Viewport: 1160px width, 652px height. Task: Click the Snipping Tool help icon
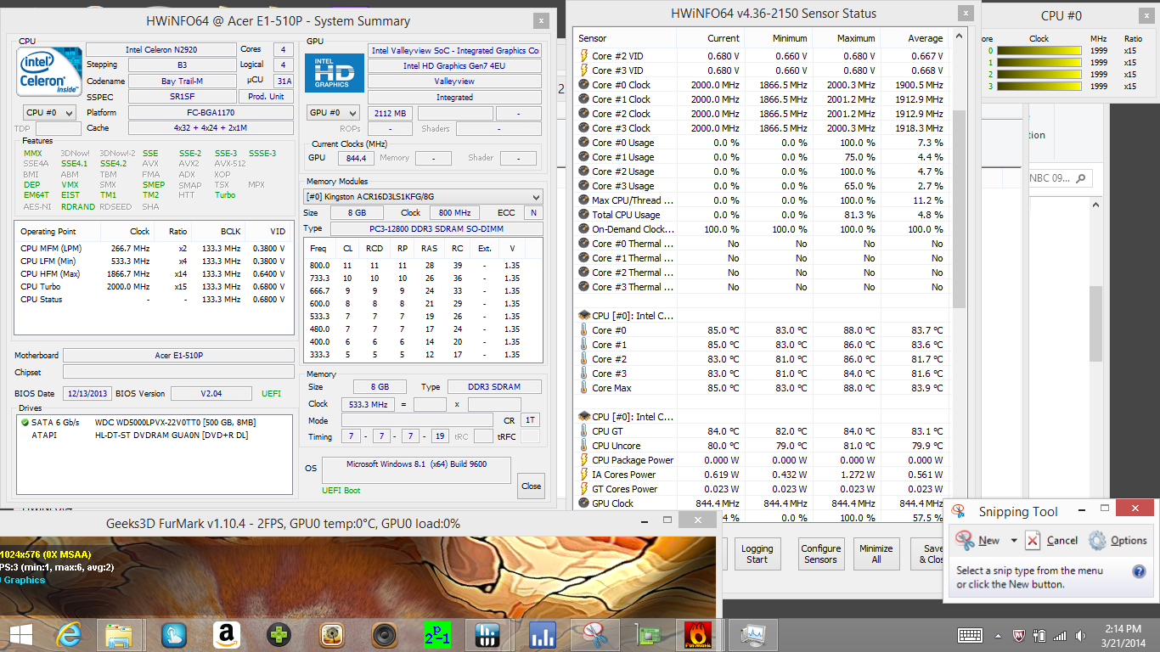[x=1139, y=571]
